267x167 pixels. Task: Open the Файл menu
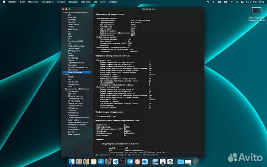[22, 2]
